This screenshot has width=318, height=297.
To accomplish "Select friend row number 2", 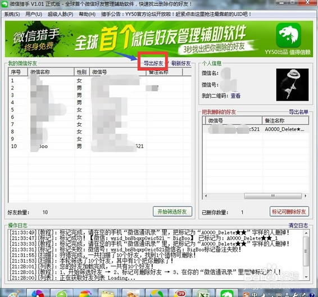I will (x=99, y=88).
